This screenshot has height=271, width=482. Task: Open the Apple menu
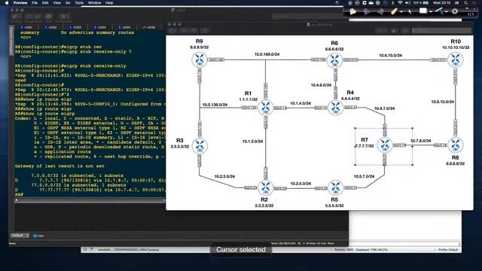point(7,3)
